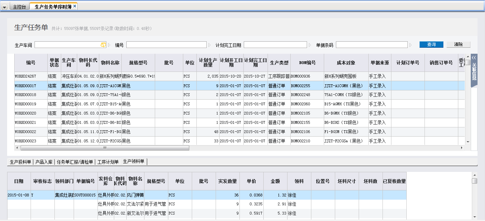Screen dimensions: 485x221
Task: Switch to the 主控台 tab
Action: click(19, 7)
